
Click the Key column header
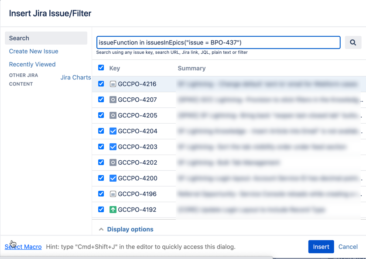(x=115, y=68)
